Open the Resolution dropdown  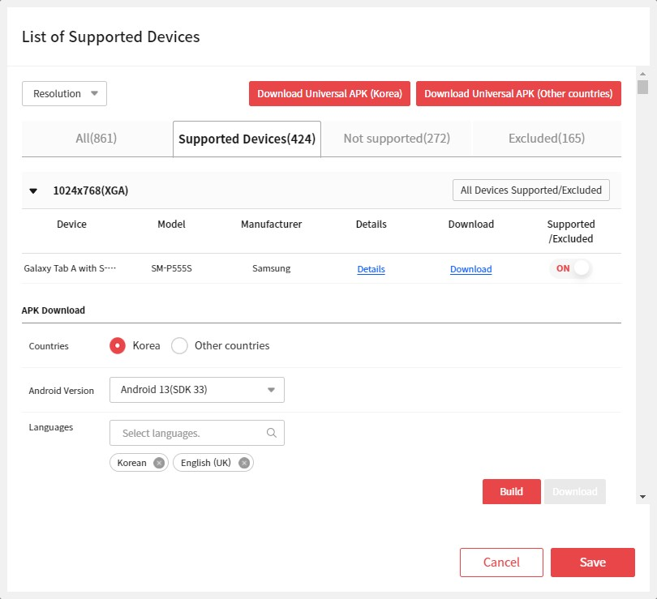64,94
